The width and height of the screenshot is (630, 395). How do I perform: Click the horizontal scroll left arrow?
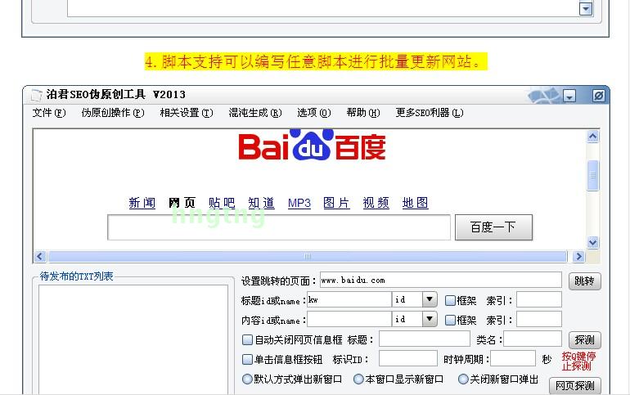click(x=39, y=256)
